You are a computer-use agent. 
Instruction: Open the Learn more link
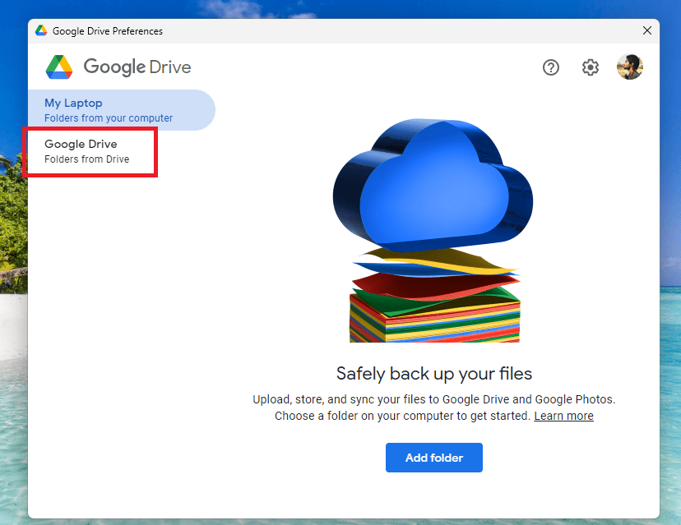click(x=563, y=416)
